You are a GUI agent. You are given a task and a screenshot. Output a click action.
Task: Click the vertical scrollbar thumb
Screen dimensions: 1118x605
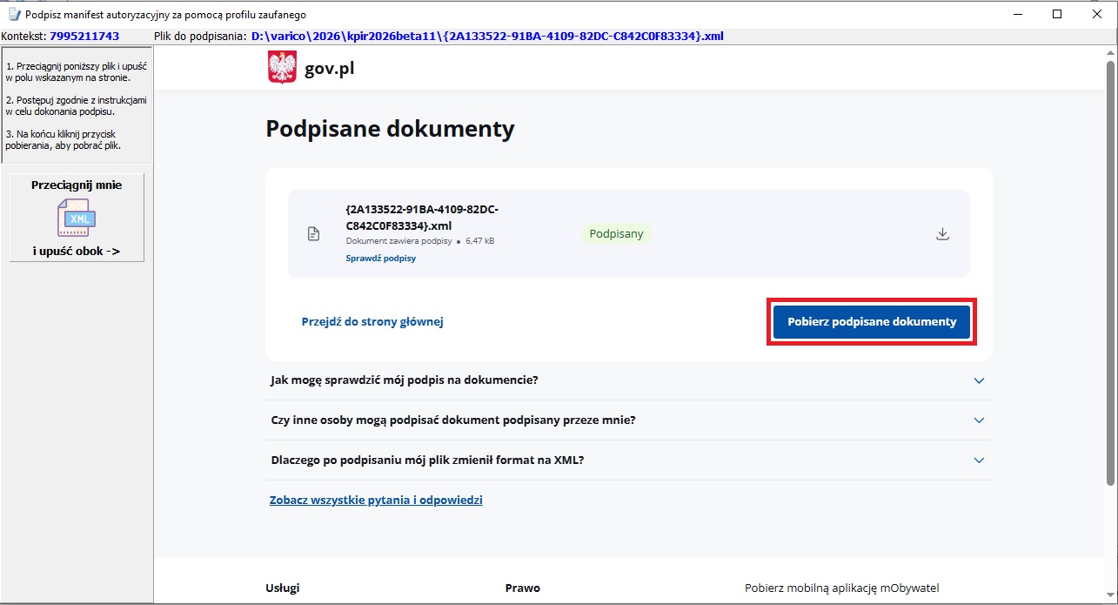(x=1110, y=270)
